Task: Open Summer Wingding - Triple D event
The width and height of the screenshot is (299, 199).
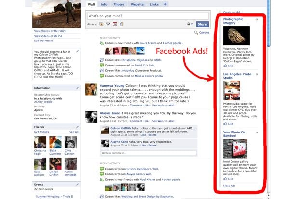Action: click(54, 196)
